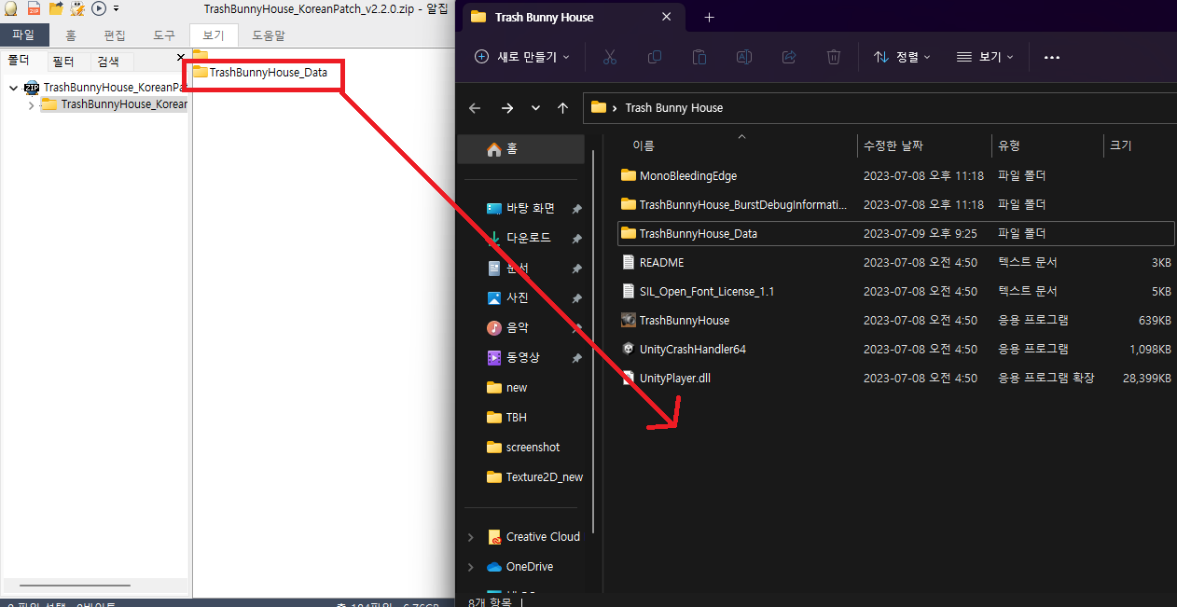Click the Rename icon in Explorer toolbar
Image resolution: width=1177 pixels, height=607 pixels.
click(744, 57)
